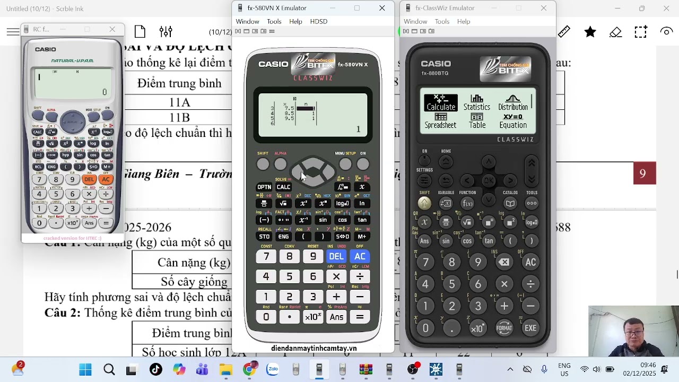Open File Explorer from the taskbar
This screenshot has width=679, height=382.
click(226, 369)
